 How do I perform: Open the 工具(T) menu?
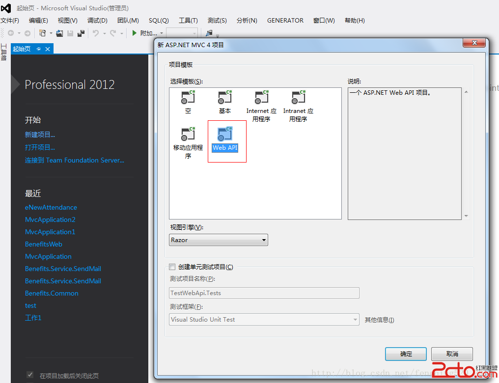(x=188, y=21)
